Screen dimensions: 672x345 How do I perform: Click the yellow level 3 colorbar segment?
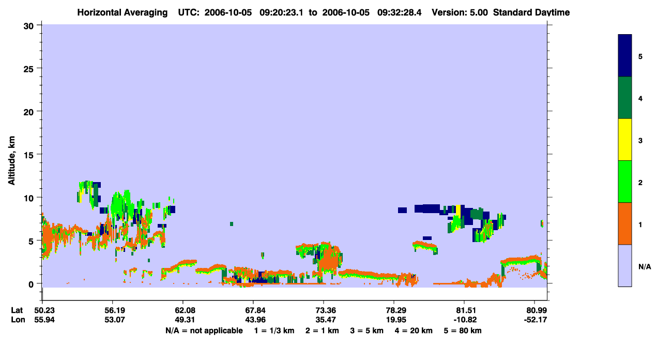click(625, 140)
